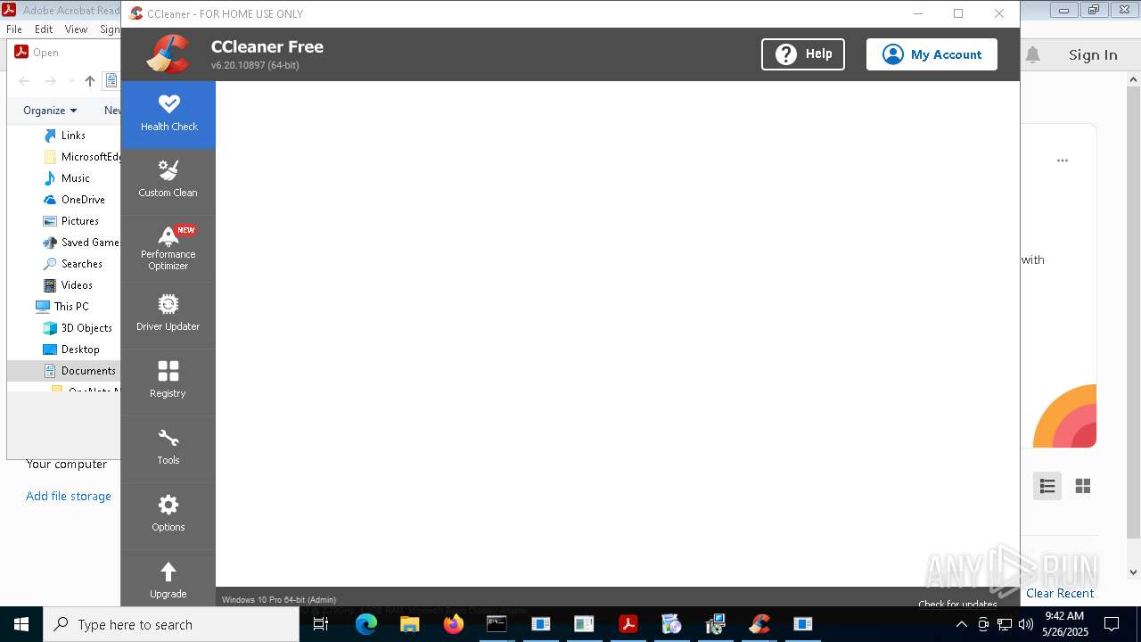Switch to CCleaner from the taskbar
This screenshot has height=642, width=1141.
tap(759, 624)
